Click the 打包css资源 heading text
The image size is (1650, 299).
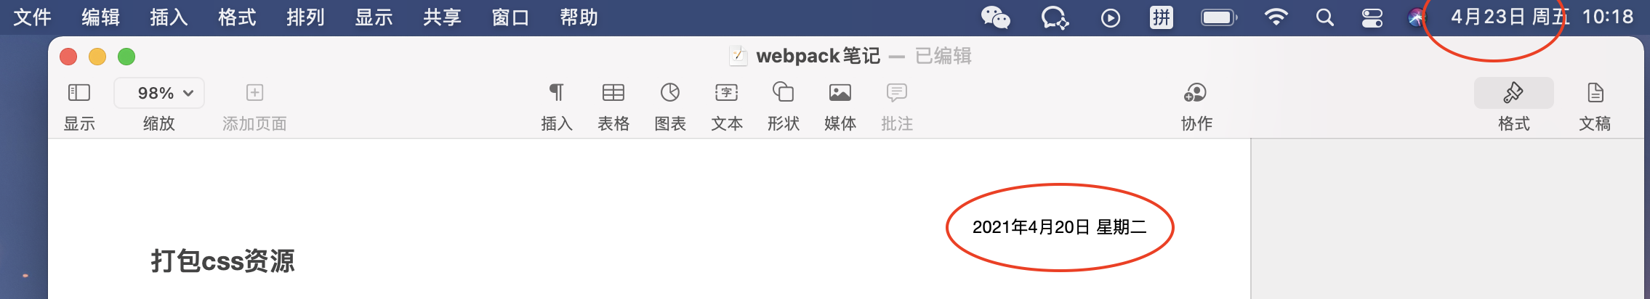pos(222,261)
